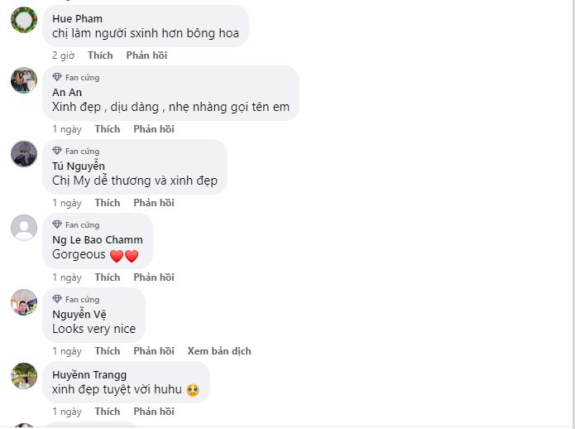Click the Fan cứng badge above Tú Nguyễn

click(76, 151)
